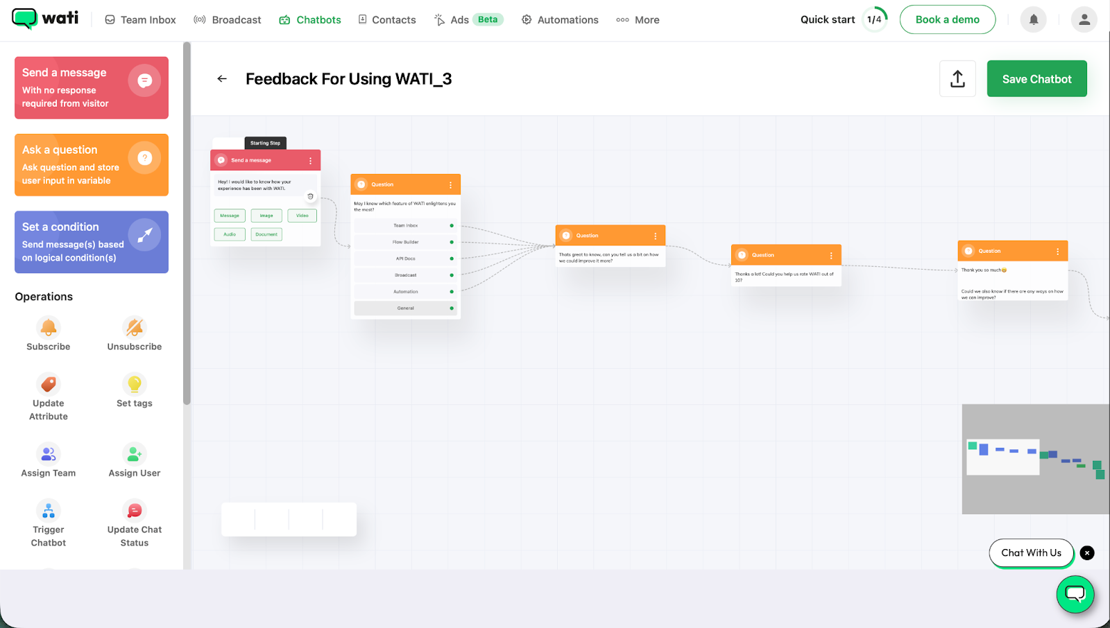Delete the message text in the starting node

click(310, 196)
